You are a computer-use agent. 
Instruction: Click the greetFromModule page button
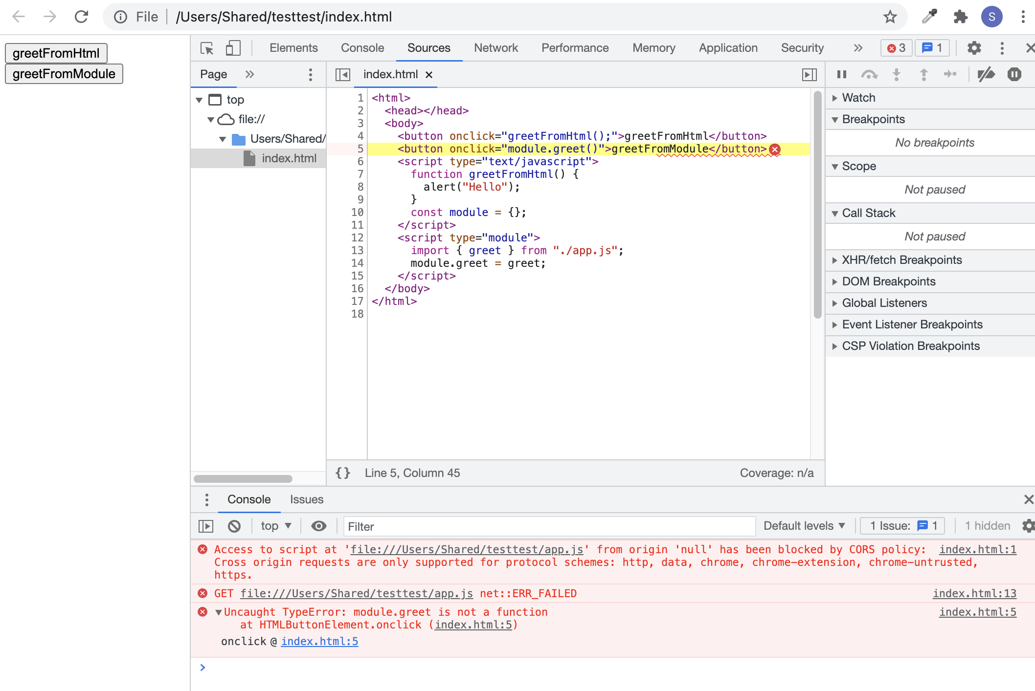click(x=64, y=74)
